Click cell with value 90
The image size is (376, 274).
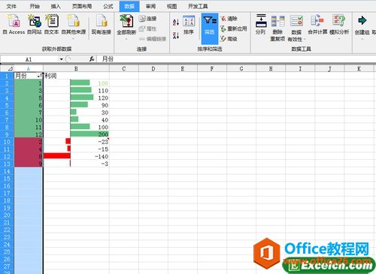point(76,105)
